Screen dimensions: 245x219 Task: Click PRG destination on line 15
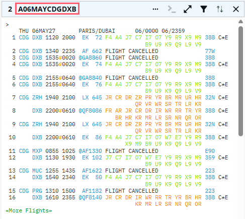click(37, 191)
